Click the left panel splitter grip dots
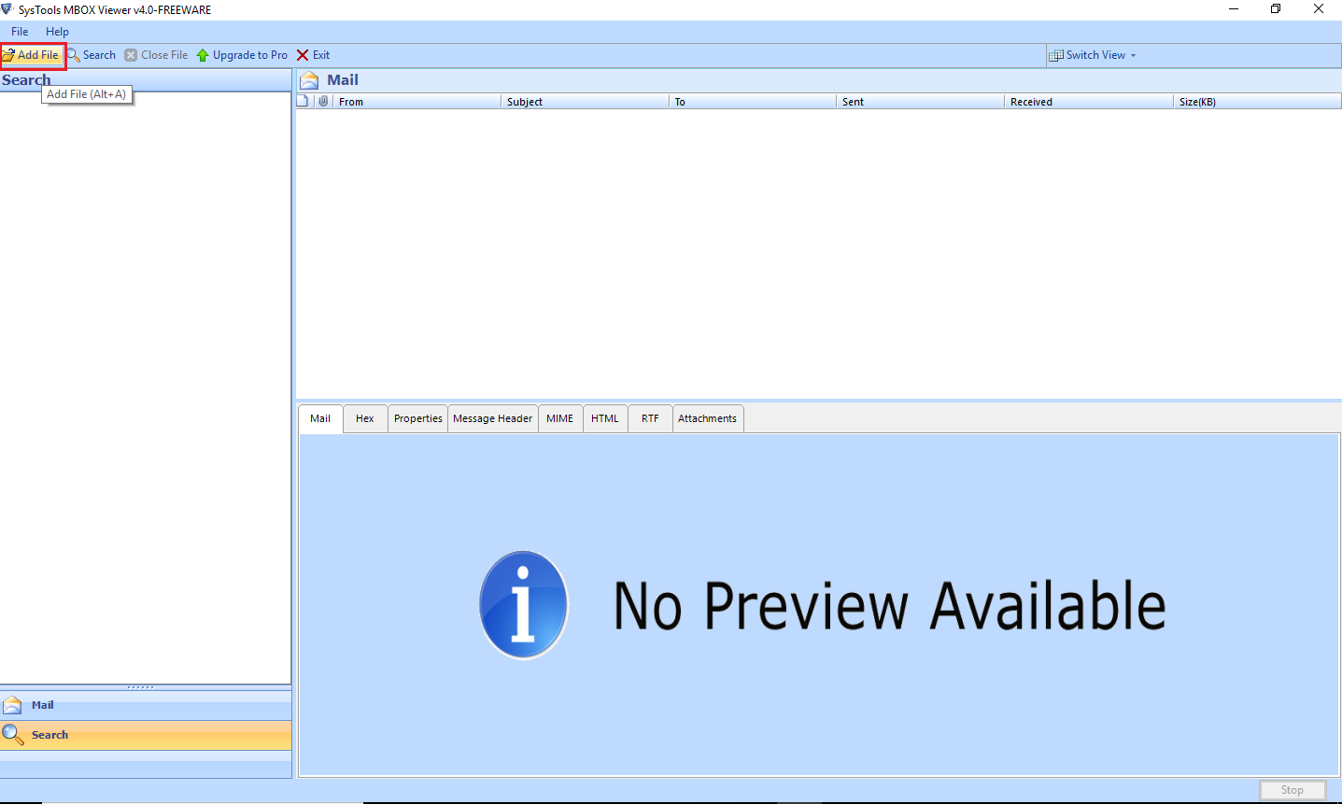This screenshot has height=804, width=1342. pyautogui.click(x=141, y=687)
